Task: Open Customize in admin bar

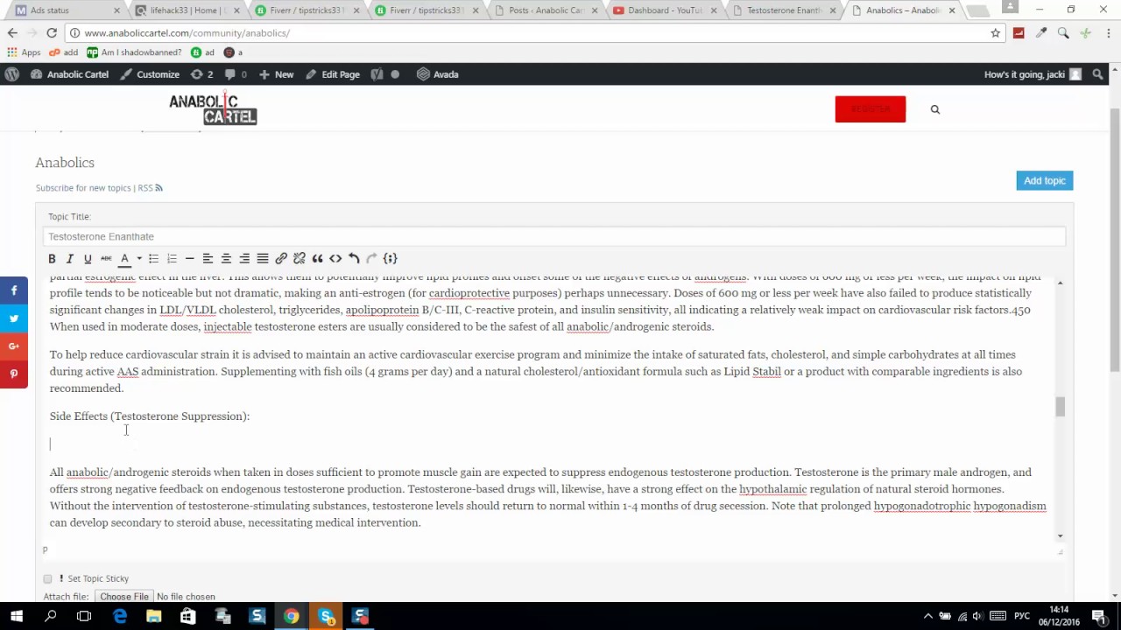Action: (x=150, y=74)
